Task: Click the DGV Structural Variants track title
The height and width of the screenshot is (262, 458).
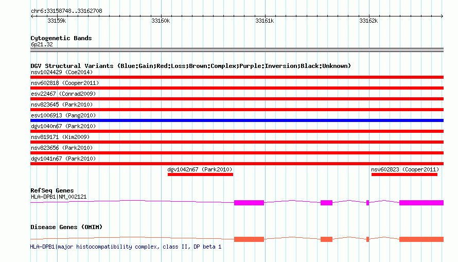Action: tap(191, 66)
